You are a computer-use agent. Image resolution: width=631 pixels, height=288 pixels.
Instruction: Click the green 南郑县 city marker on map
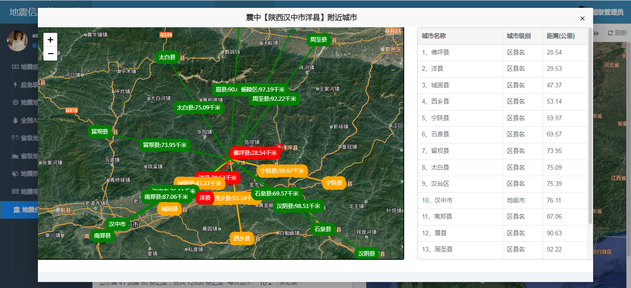click(102, 236)
